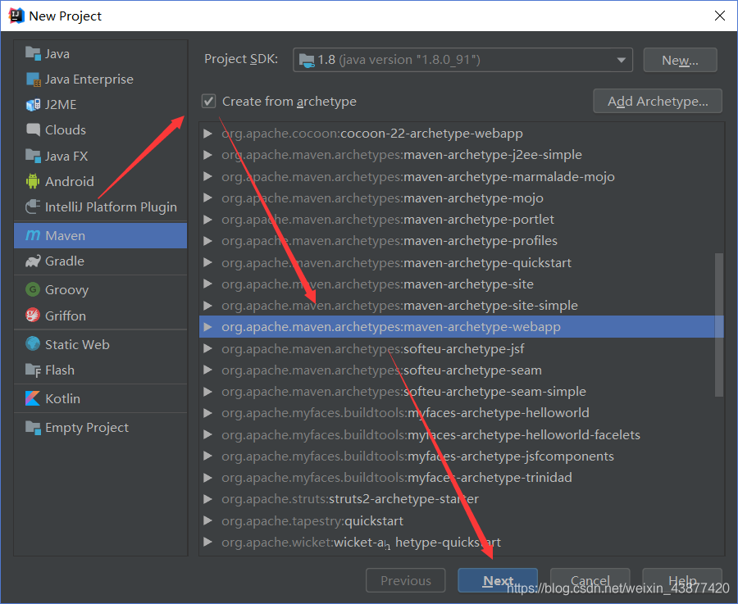Expand myfaces-archetype-helloworld node
This screenshot has height=604, width=738.
(207, 413)
